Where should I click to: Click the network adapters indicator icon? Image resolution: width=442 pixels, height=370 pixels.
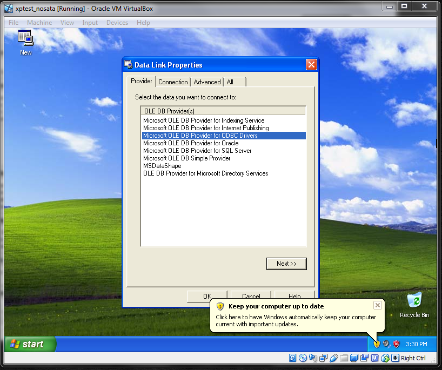click(323, 358)
